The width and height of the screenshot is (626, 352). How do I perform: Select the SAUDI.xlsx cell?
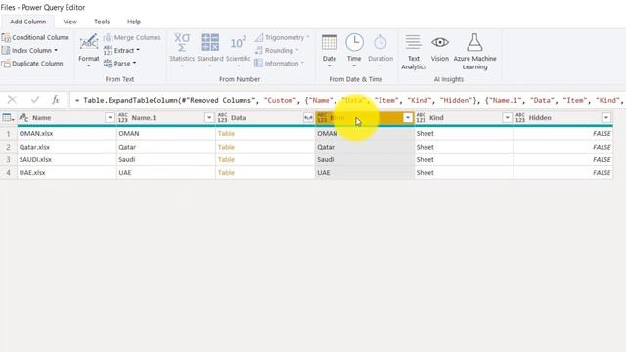67,159
